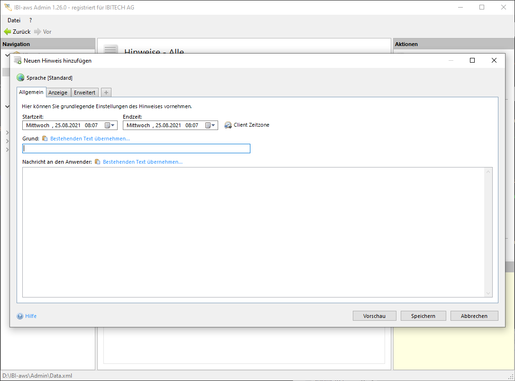Add a new tab with the plus tab
Viewport: 515px width, 381px height.
pyautogui.click(x=106, y=93)
